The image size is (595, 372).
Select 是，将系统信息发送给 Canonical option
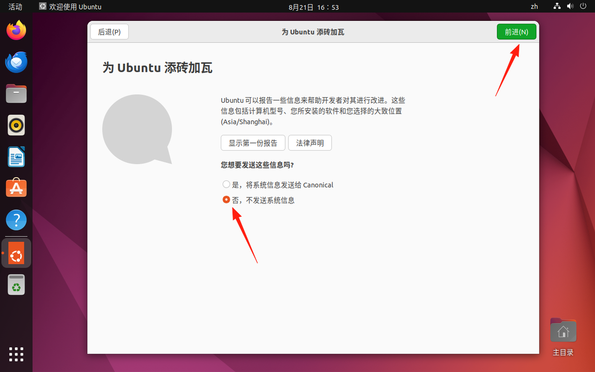227,185
